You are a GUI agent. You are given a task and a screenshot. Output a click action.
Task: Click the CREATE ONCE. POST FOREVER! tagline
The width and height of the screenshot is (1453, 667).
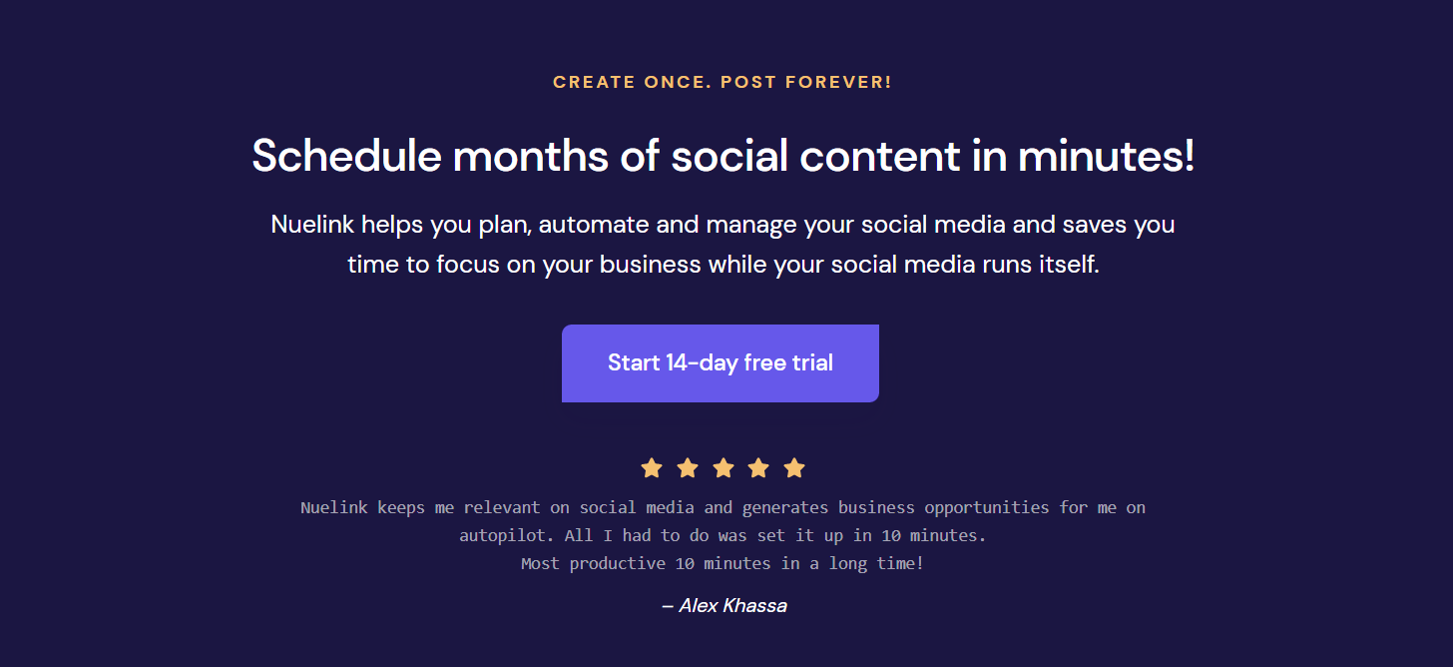pyautogui.click(x=723, y=82)
